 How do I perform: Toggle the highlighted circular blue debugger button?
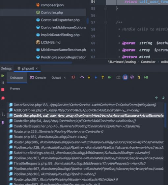click(125, 77)
